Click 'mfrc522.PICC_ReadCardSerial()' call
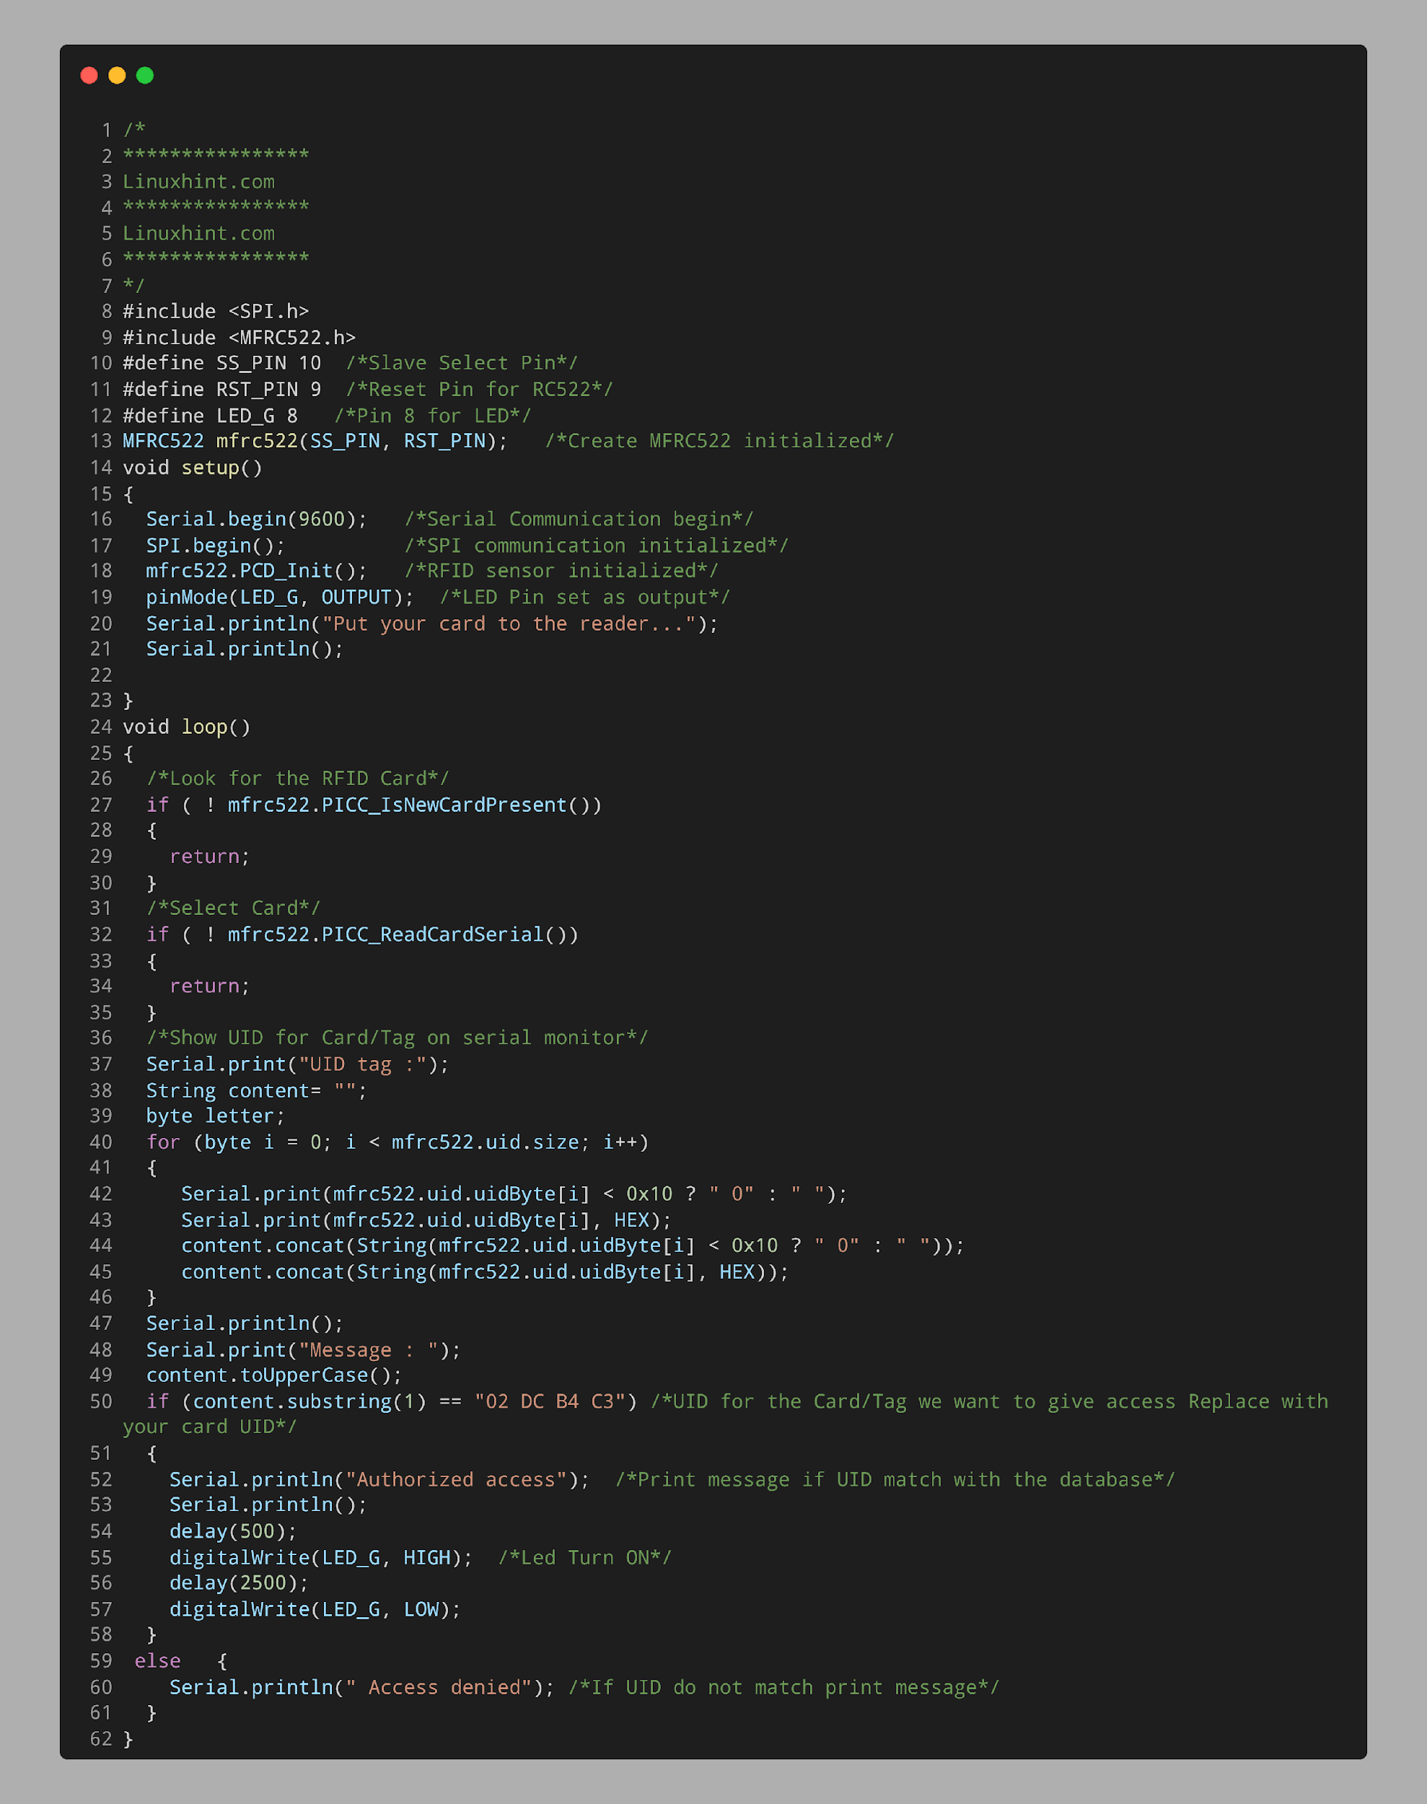Screen dimensions: 1427x1804 pos(397,934)
